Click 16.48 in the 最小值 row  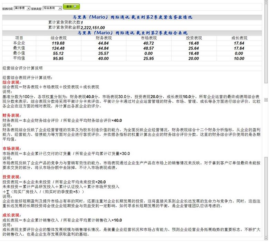[x=194, y=54]
